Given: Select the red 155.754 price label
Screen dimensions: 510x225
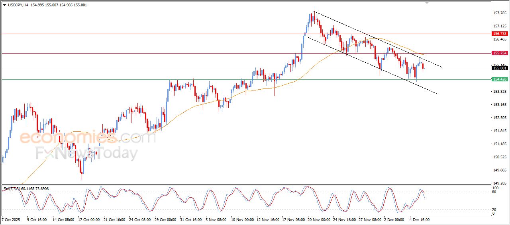Looking at the screenshot, I should [x=500, y=53].
